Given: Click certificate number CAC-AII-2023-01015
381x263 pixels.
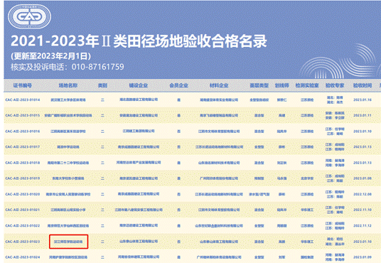Looking at the screenshot, I should (23, 115).
